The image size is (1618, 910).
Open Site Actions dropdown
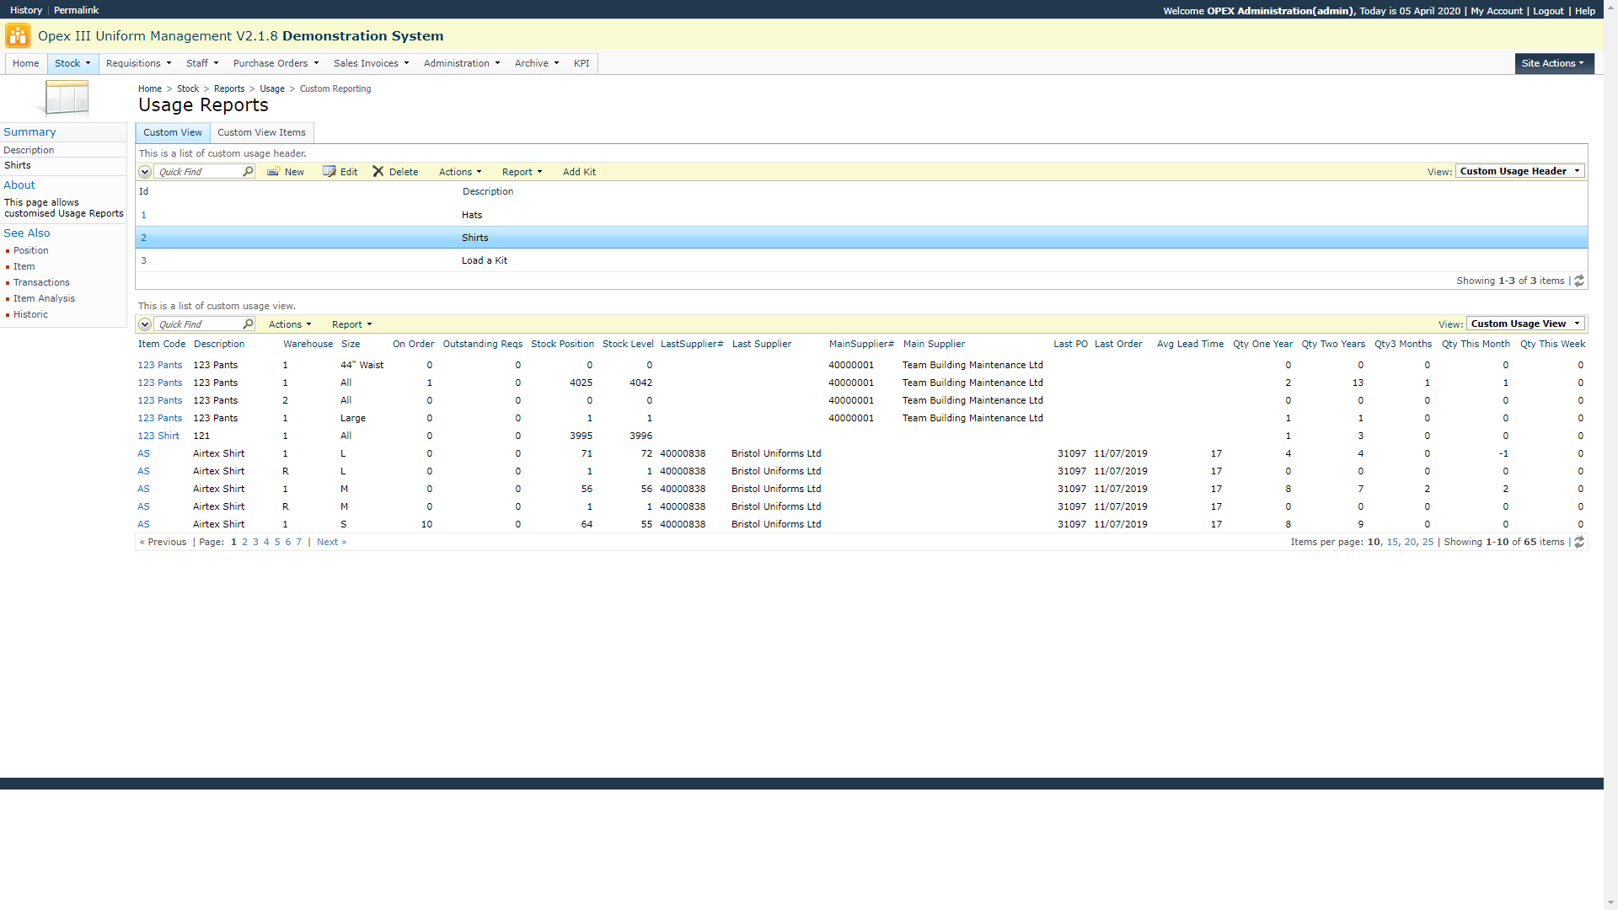(1553, 63)
